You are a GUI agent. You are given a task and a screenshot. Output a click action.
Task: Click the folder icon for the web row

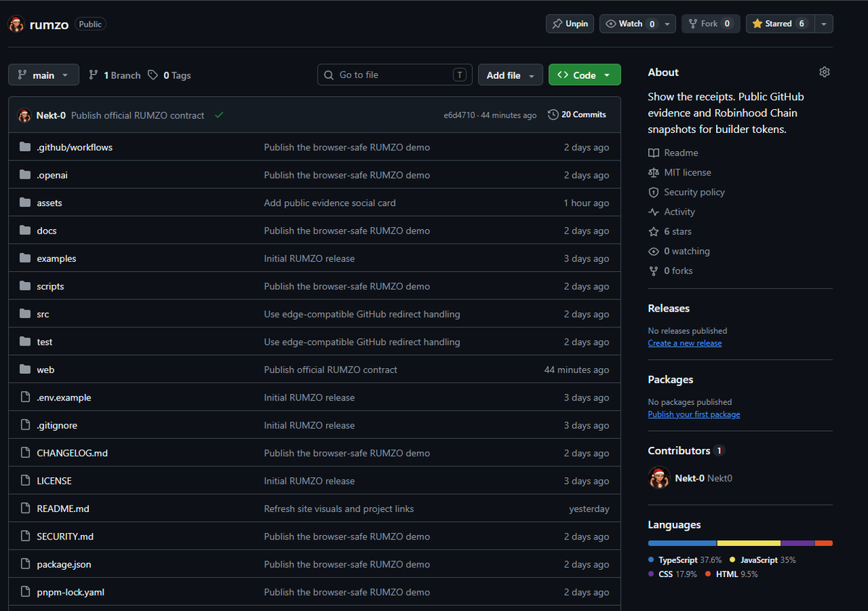(x=25, y=369)
